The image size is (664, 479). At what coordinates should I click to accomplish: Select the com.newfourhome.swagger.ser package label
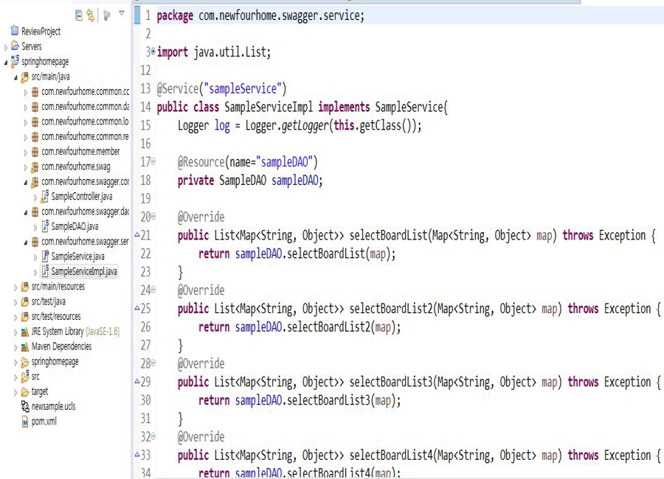(85, 242)
